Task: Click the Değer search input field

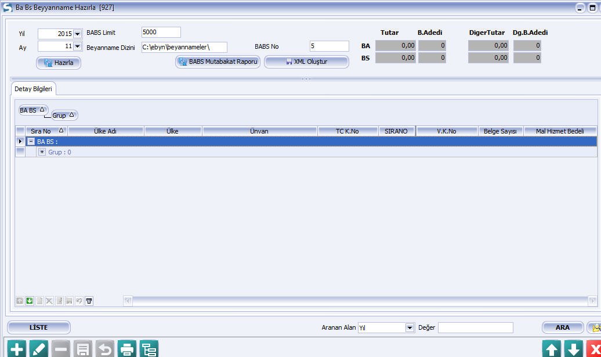Action: [475, 328]
